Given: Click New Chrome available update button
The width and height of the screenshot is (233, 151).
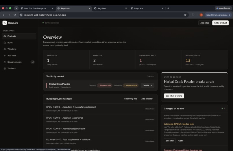Looking at the screenshot, I should click(x=217, y=15).
